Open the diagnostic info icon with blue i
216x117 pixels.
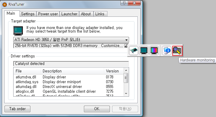point(166,51)
